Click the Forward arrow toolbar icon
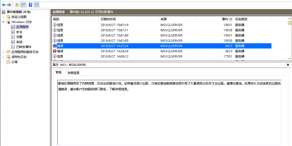The width and height of the screenshot is (292, 146). (9, 5)
